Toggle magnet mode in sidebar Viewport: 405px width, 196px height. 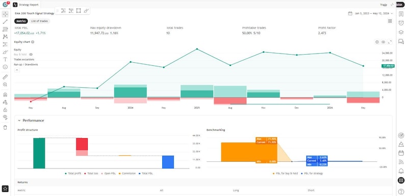click(5, 94)
